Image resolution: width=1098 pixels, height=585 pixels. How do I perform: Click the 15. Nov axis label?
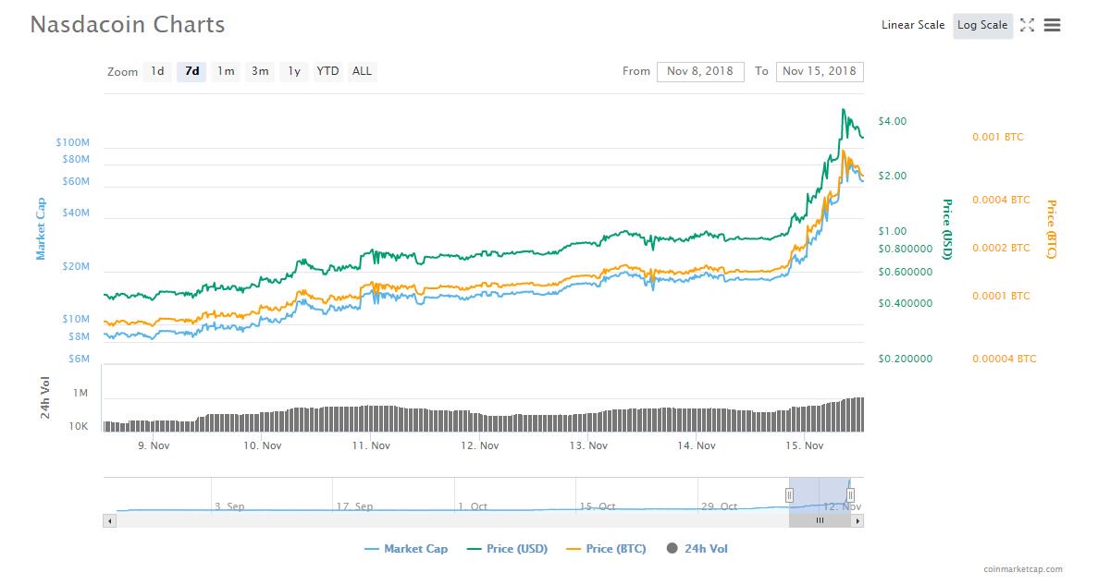[x=804, y=445]
